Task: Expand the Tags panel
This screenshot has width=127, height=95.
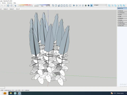Action: pyautogui.click(x=122, y=16)
